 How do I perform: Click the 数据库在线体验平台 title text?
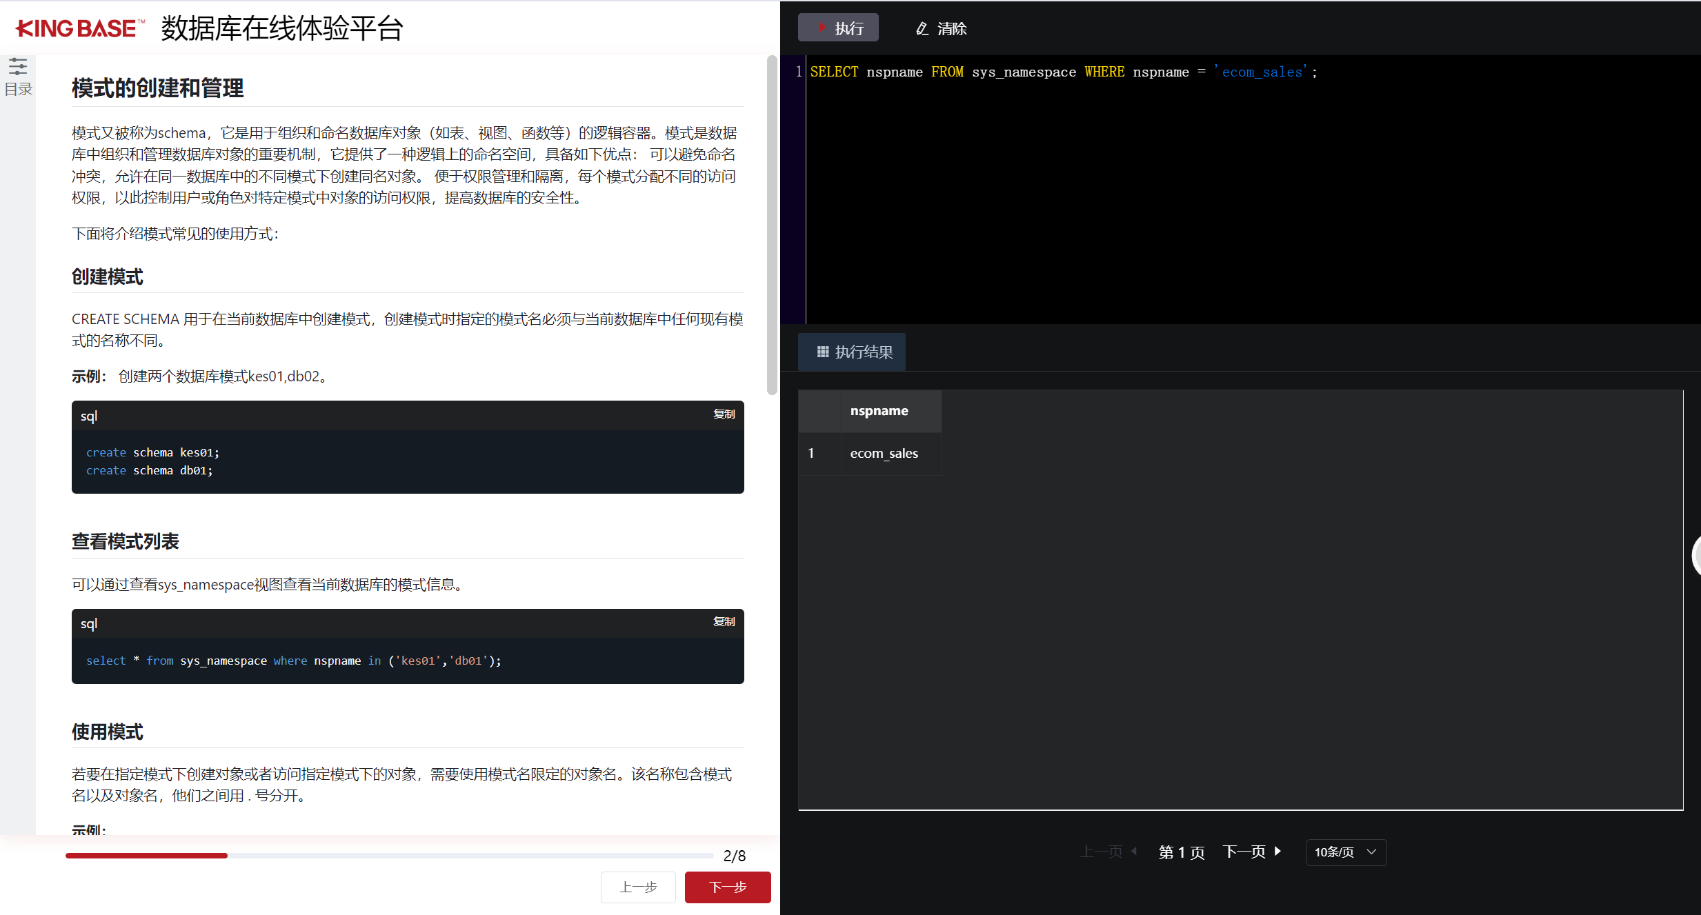tap(282, 28)
